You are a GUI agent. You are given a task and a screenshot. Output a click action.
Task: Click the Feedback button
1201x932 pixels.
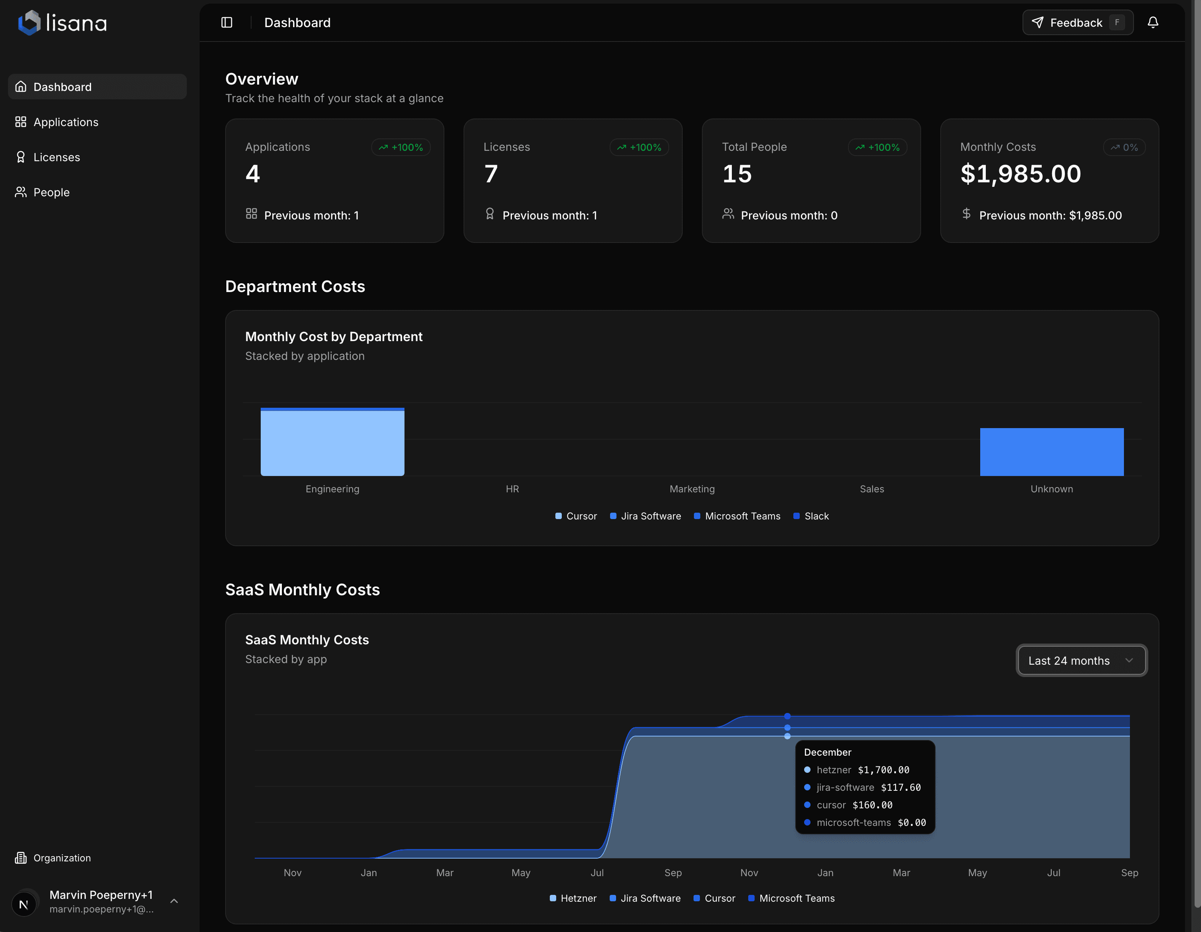[x=1077, y=22]
